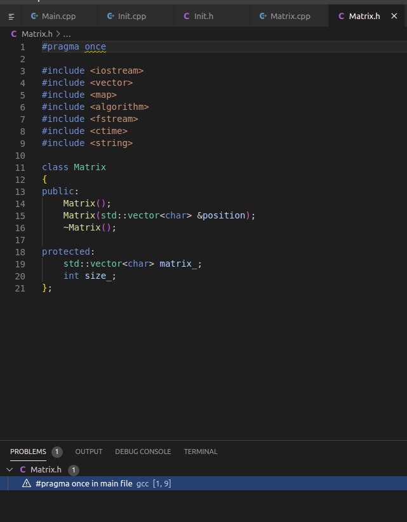Switch to the Init.cpp tab
Image resolution: width=407 pixels, height=522 pixels.
coord(135,16)
